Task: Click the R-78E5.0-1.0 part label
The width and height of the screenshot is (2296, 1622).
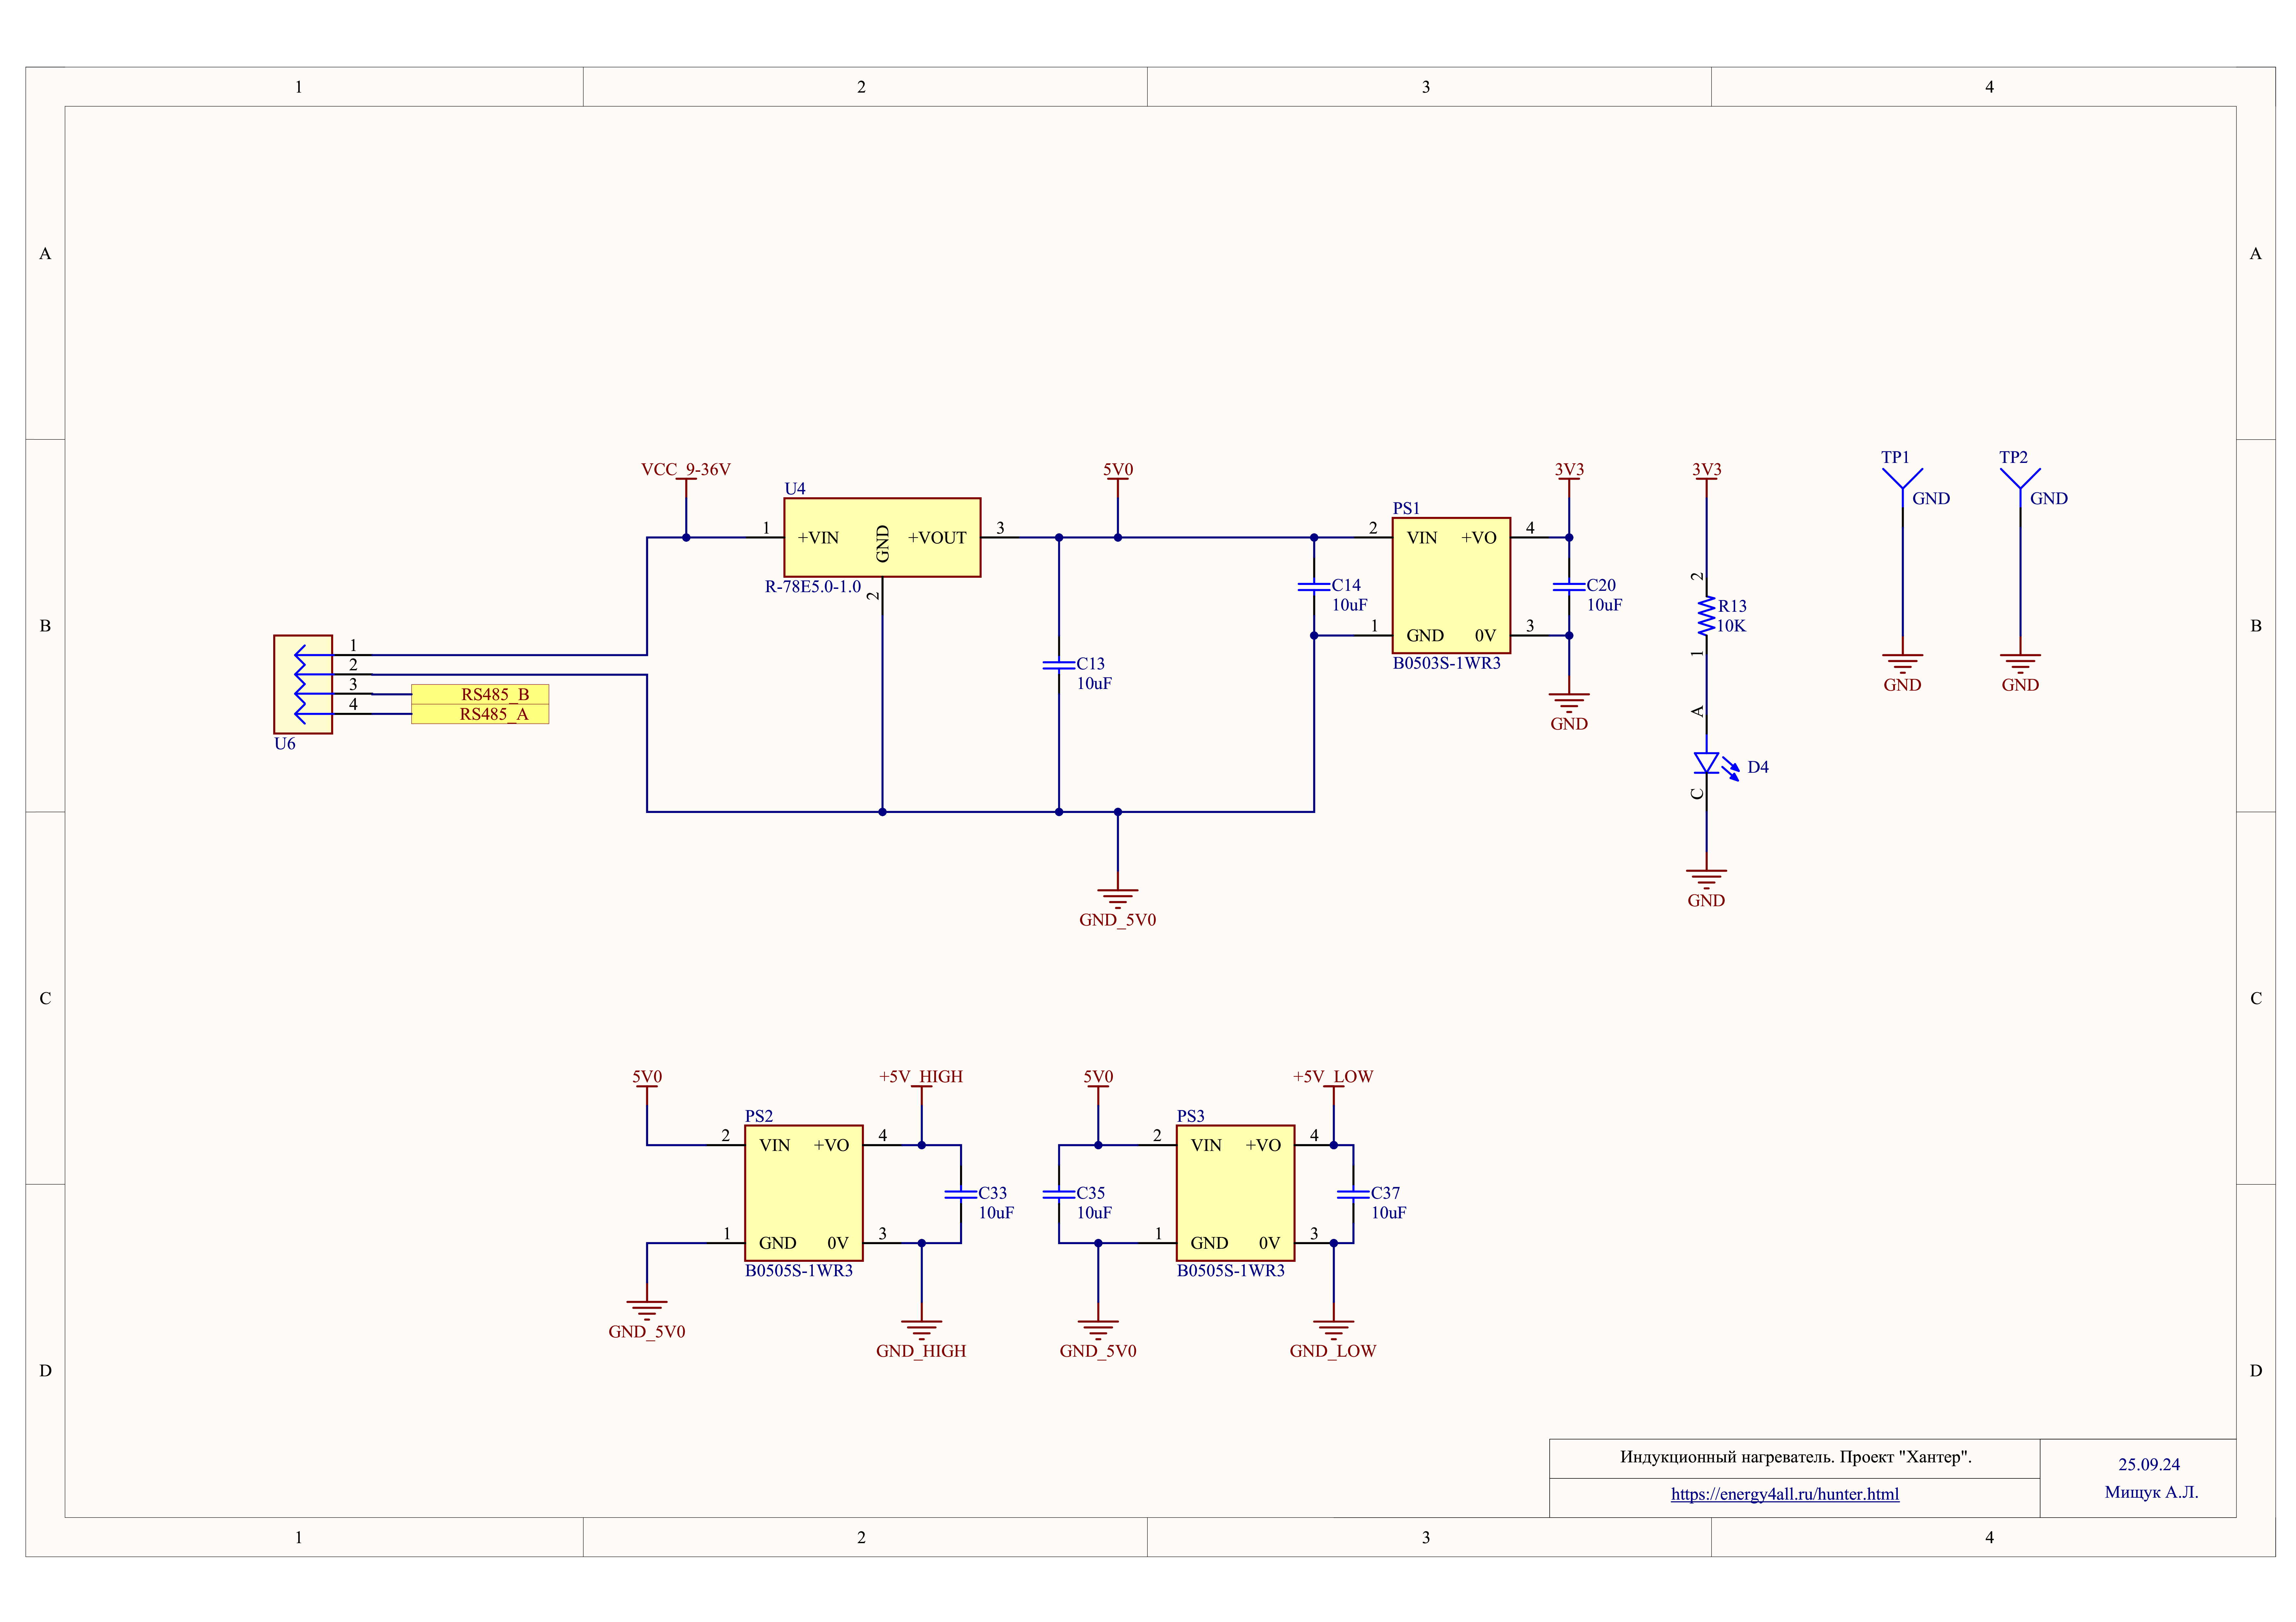Action: click(x=813, y=587)
